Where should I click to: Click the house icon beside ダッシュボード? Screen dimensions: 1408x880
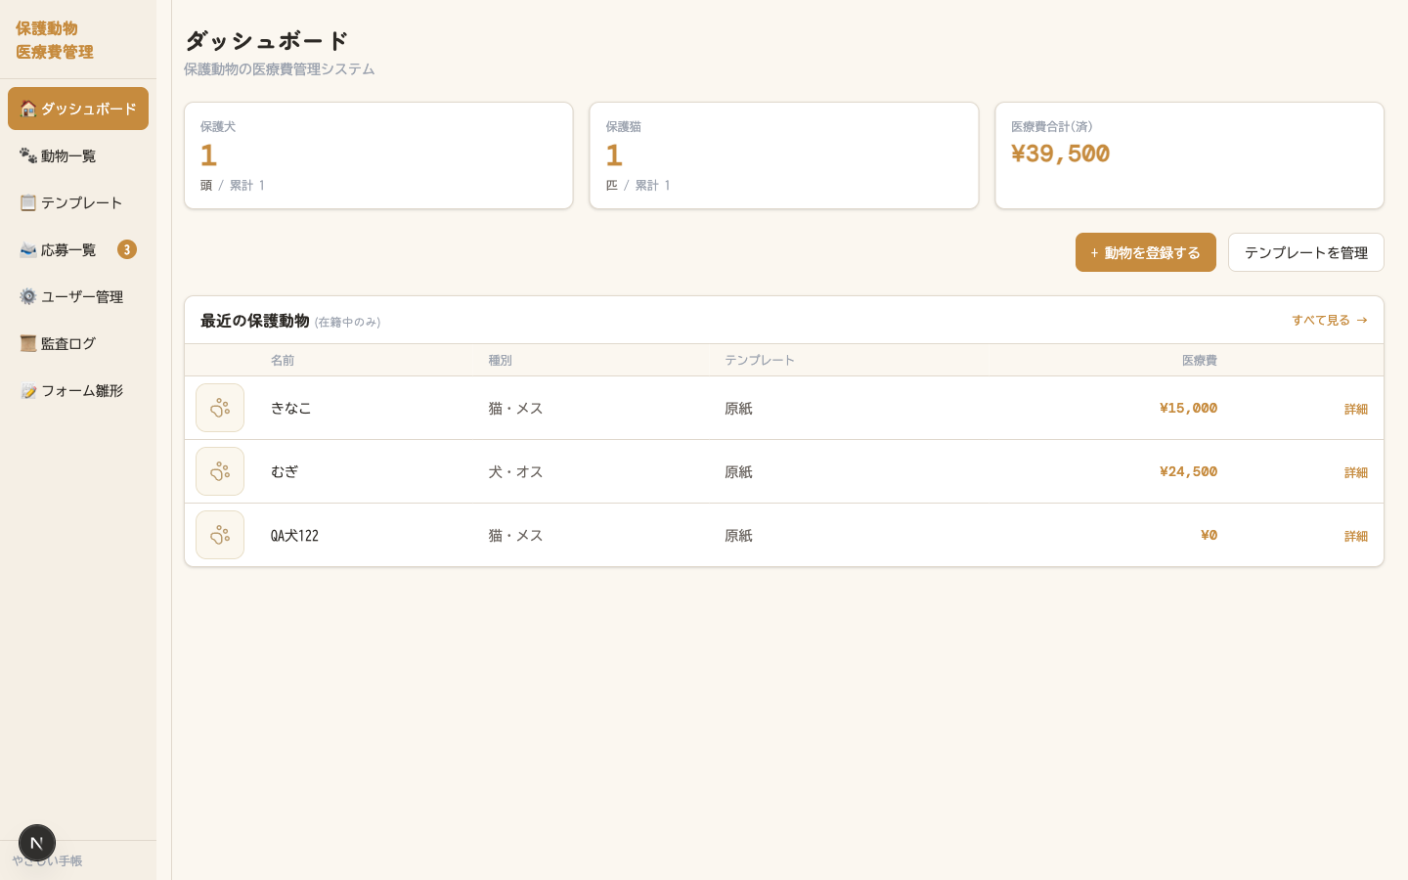pos(28,109)
